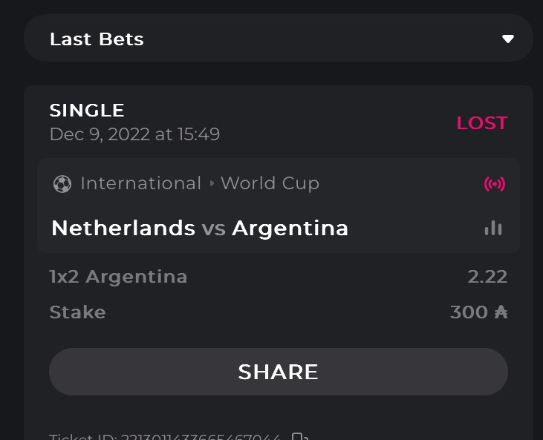The width and height of the screenshot is (543, 440).
Task: Open match statistics bar chart icon
Action: tap(493, 228)
